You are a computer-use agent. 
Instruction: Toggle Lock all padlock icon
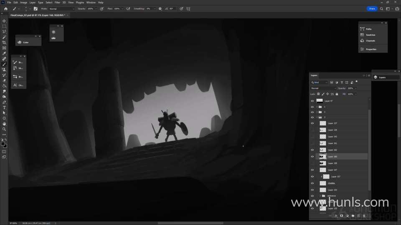pos(337,94)
